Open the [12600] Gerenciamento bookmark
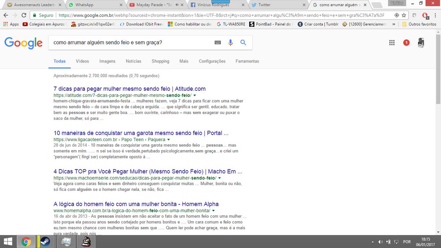Screen dimensions: 441x248 [364, 24]
